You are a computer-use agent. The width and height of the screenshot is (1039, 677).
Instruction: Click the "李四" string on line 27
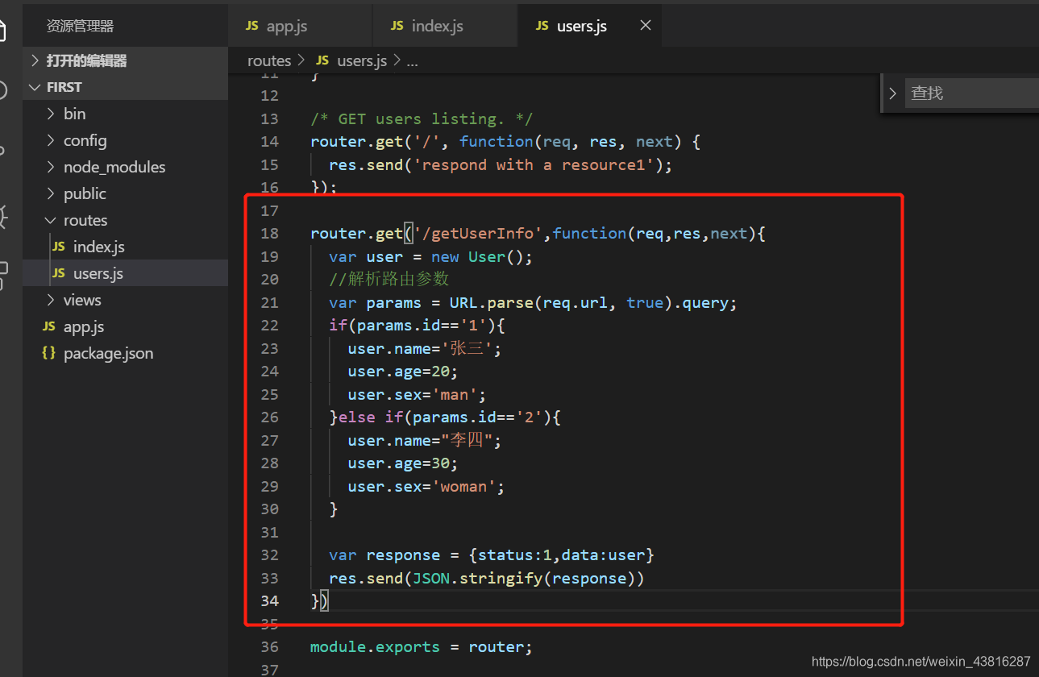click(x=468, y=440)
